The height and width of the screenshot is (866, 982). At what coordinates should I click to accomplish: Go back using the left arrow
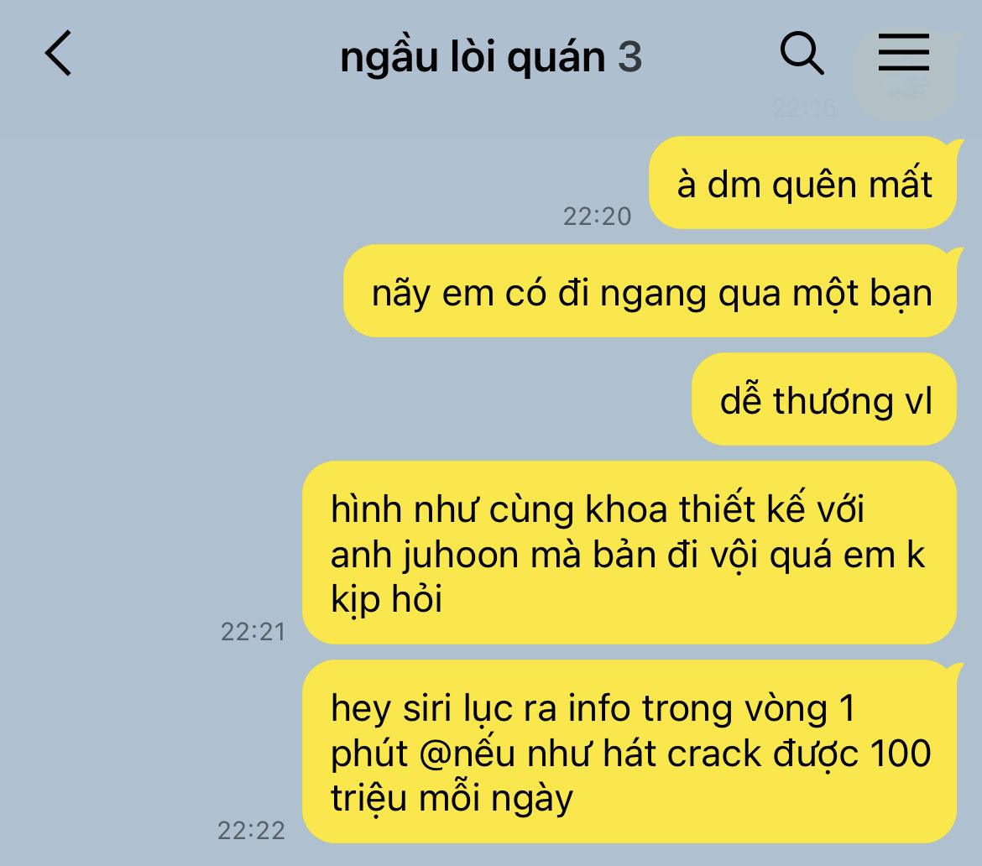(x=58, y=53)
